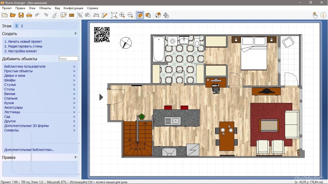
Task: Click the zoom in magnifier icon
Action: click(122, 15)
